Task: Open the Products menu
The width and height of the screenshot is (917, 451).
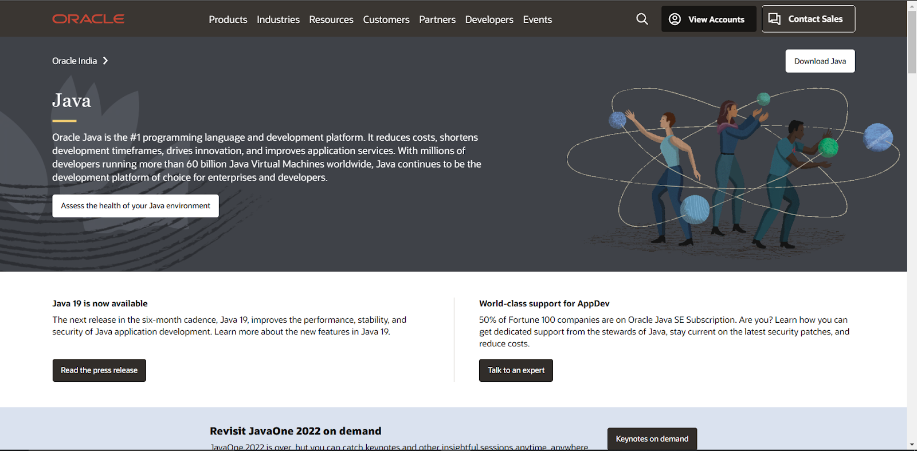Action: click(x=228, y=19)
